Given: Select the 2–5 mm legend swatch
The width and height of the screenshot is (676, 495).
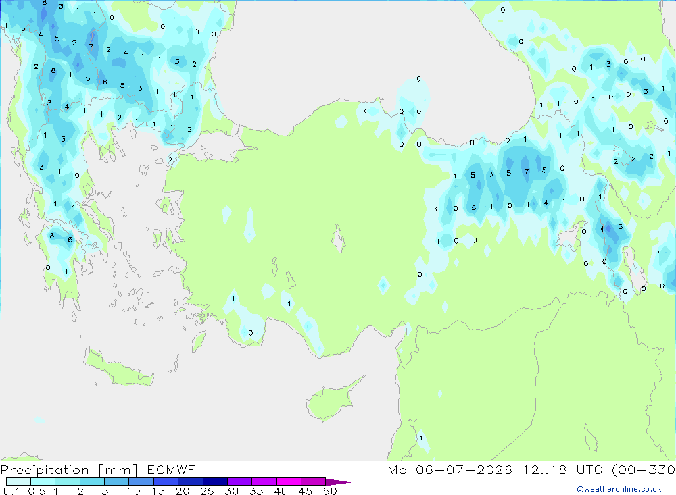Looking at the screenshot, I should tap(92, 481).
